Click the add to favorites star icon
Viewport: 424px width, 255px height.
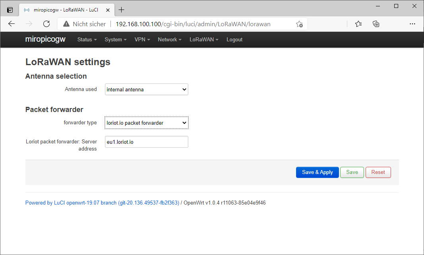pos(299,24)
